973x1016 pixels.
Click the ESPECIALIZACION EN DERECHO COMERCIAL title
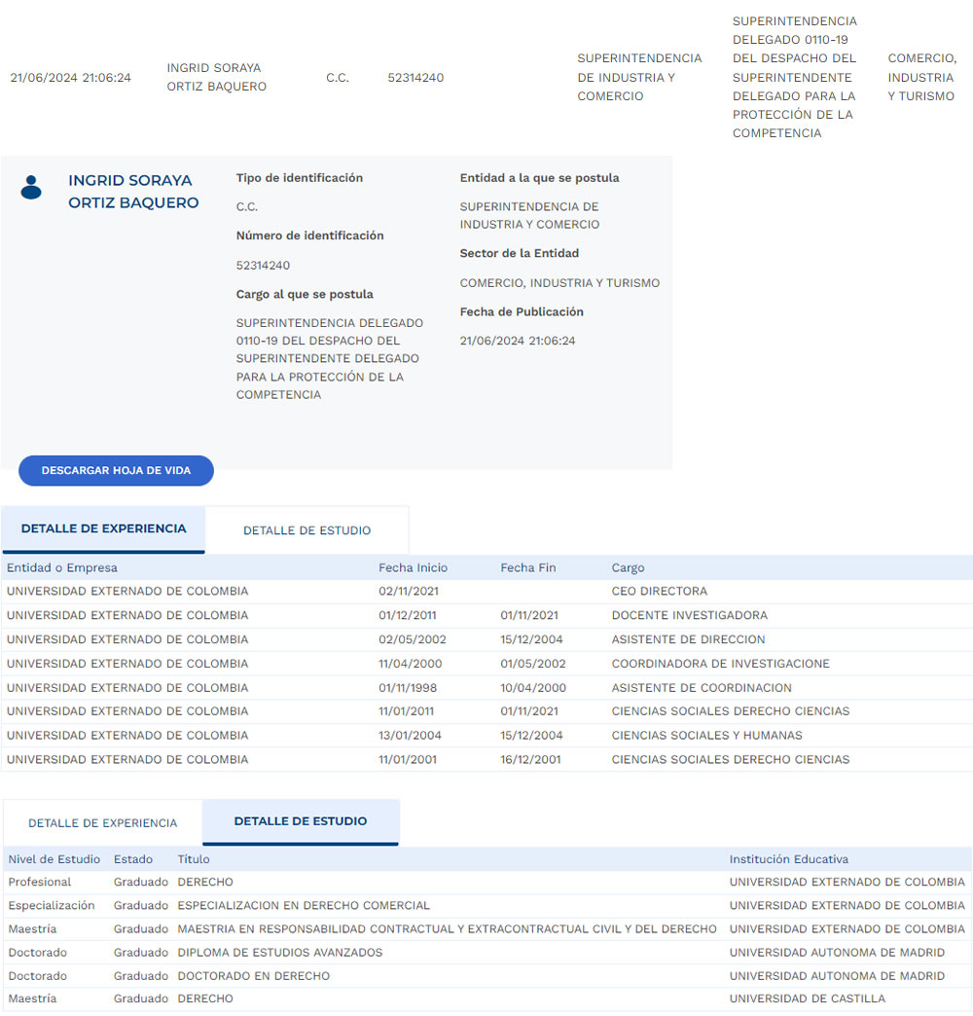pos(303,906)
